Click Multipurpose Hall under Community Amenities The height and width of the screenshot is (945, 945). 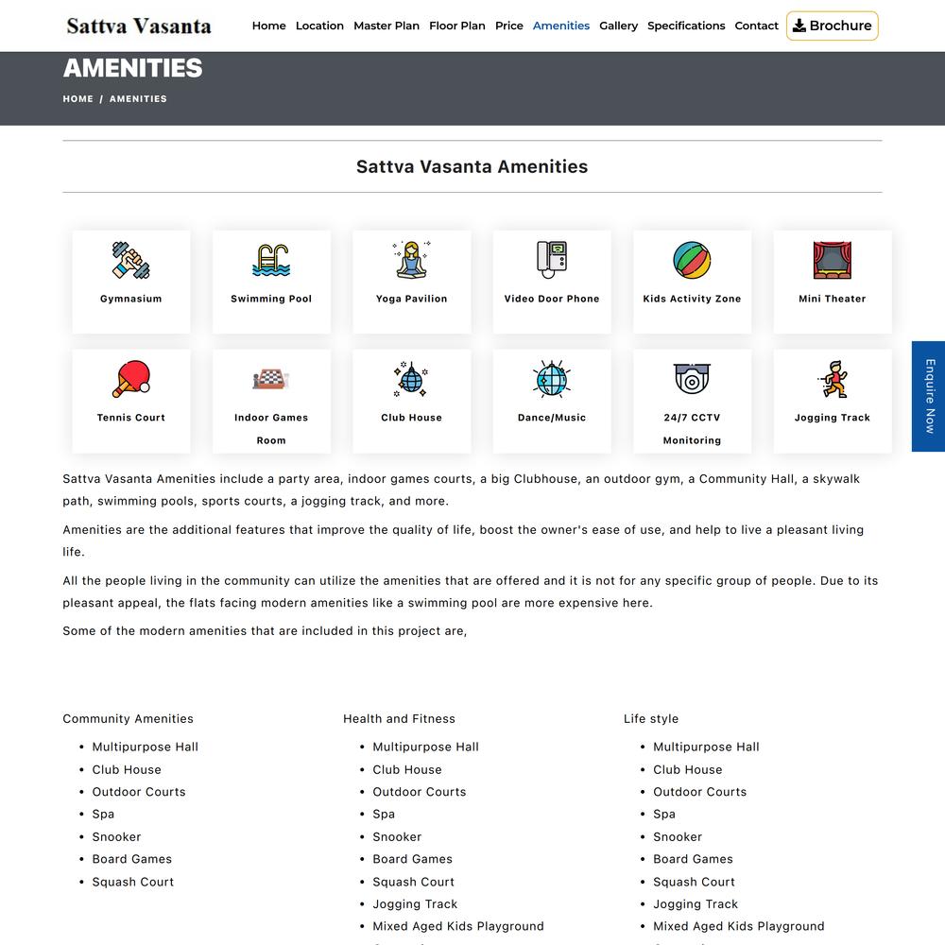pyautogui.click(x=146, y=747)
